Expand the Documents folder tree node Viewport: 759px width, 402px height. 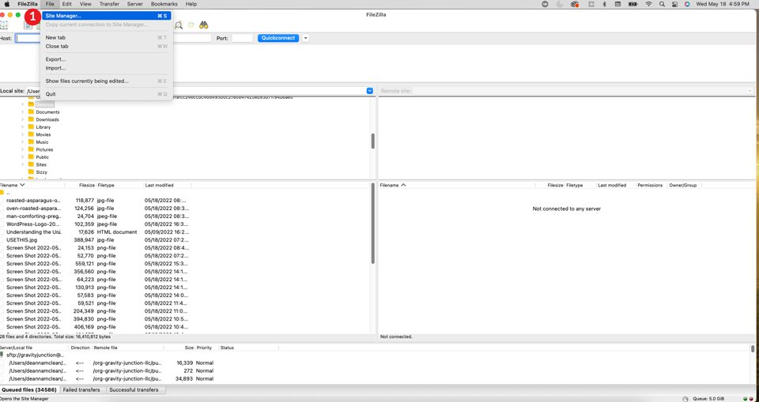point(22,111)
